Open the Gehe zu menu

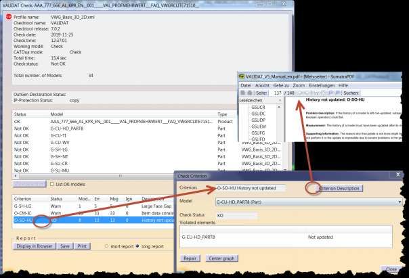click(281, 85)
